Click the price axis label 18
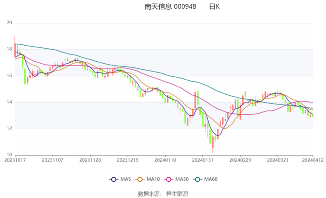326x198 pixels. point(9,49)
